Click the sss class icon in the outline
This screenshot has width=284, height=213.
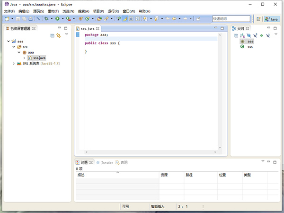point(242,47)
